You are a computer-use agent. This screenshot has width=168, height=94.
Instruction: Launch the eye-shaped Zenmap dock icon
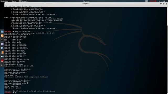pyautogui.click(x=2, y=57)
